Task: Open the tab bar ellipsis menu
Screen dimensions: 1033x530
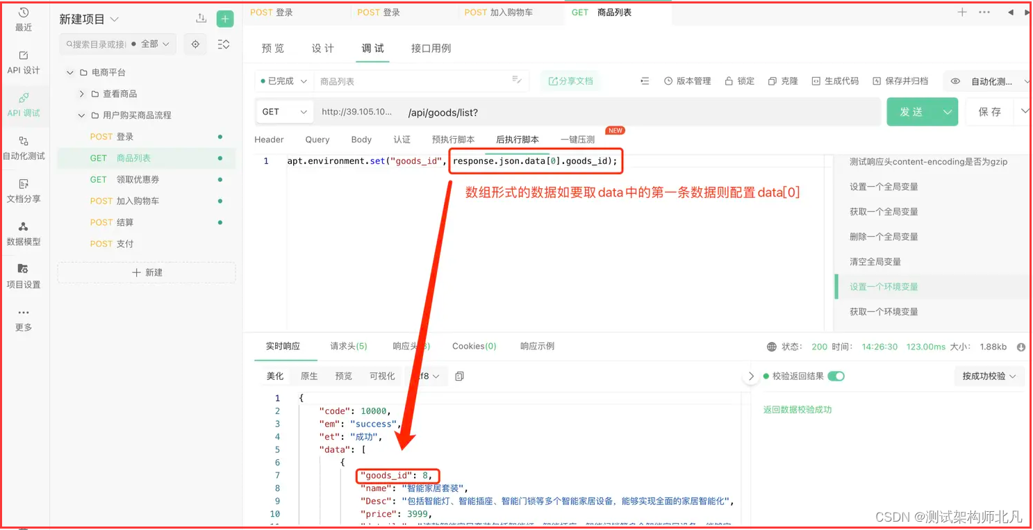Action: (x=984, y=12)
